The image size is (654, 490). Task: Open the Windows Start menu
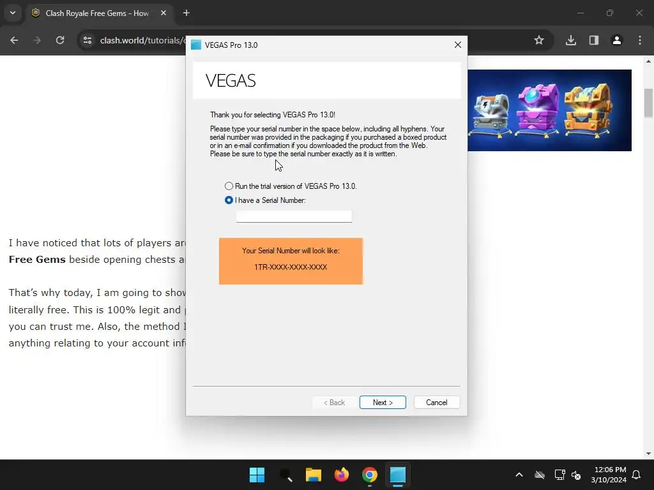(x=257, y=475)
